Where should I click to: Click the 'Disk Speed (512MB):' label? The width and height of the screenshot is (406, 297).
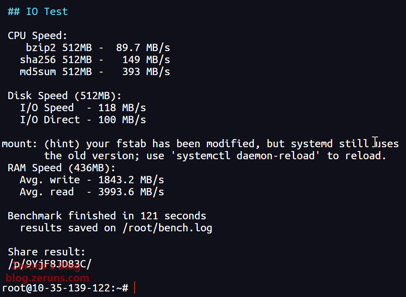coord(65,96)
